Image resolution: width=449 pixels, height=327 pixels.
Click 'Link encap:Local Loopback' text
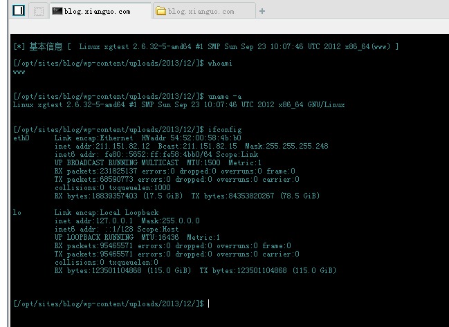coord(107,212)
